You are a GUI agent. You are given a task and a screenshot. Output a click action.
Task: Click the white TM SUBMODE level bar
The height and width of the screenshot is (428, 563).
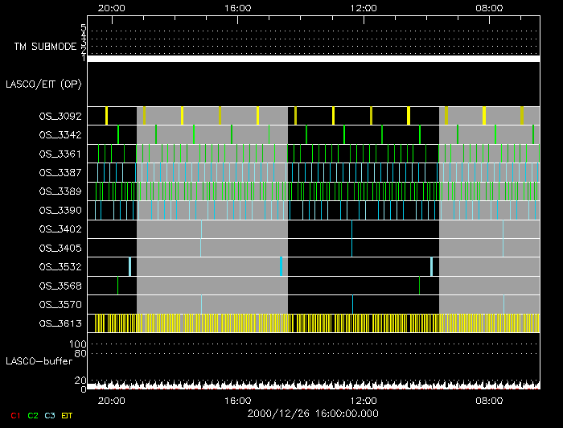tap(313, 59)
